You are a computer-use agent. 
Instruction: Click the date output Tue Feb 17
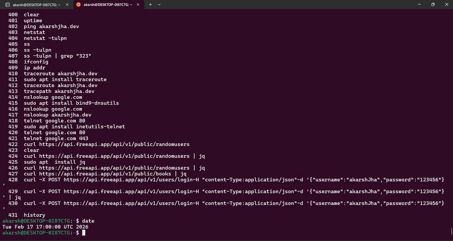(45, 227)
